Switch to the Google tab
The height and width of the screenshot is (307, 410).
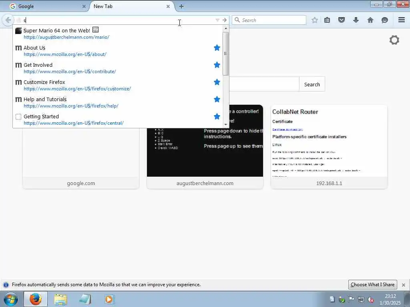[47, 6]
